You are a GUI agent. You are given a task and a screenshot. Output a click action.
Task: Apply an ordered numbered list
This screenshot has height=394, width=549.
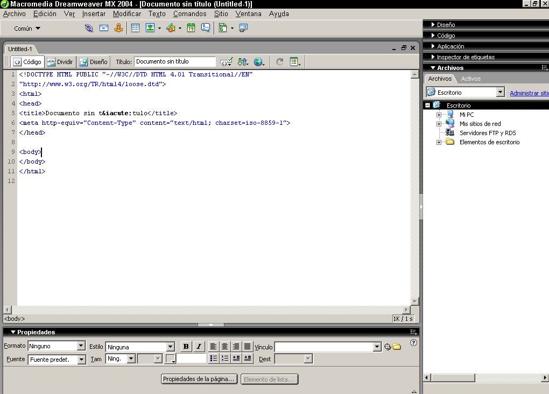tap(225, 358)
